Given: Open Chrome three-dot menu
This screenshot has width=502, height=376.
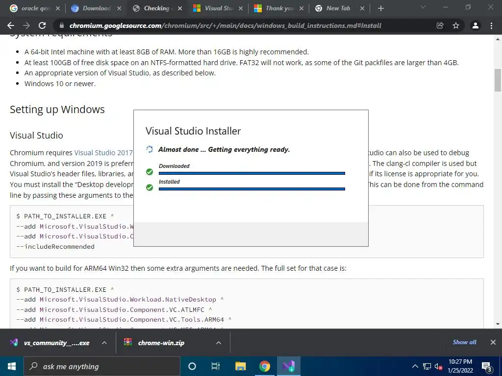Looking at the screenshot, I should (491, 25).
